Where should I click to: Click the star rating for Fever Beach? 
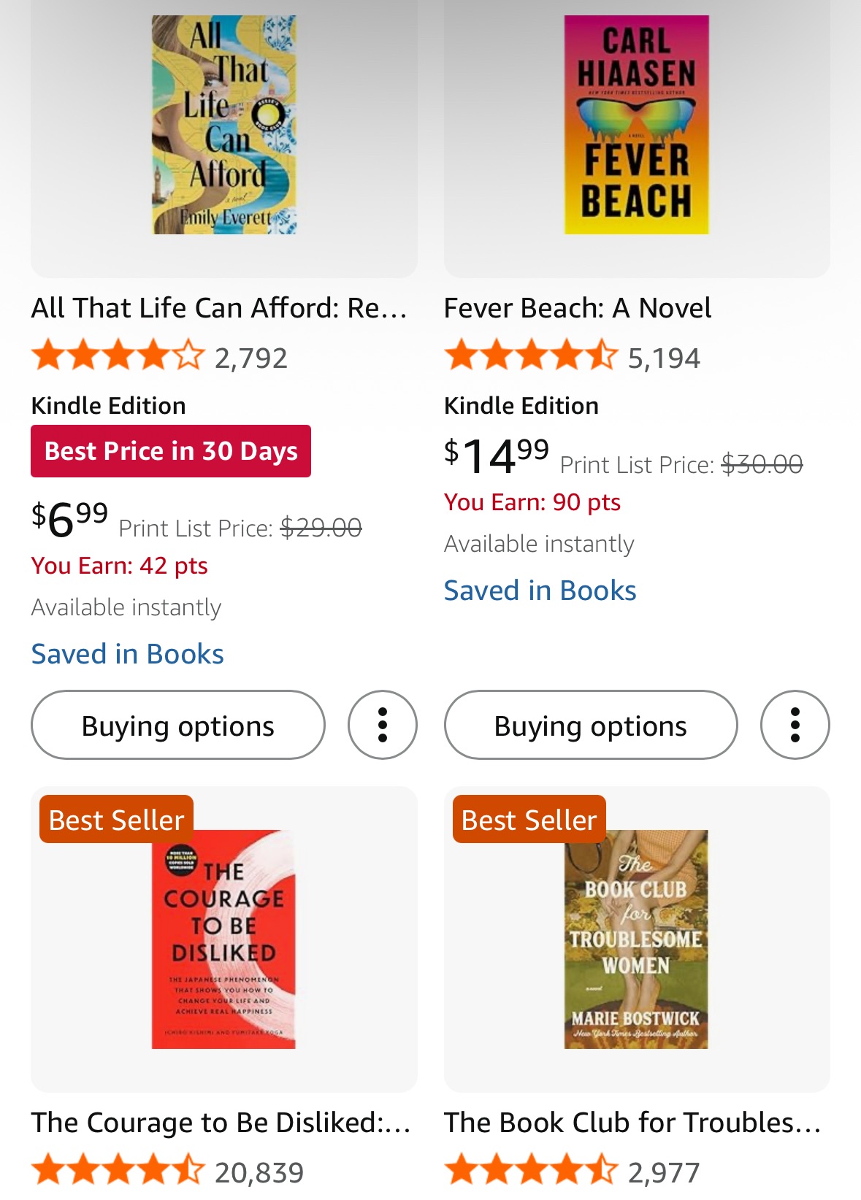[531, 357]
